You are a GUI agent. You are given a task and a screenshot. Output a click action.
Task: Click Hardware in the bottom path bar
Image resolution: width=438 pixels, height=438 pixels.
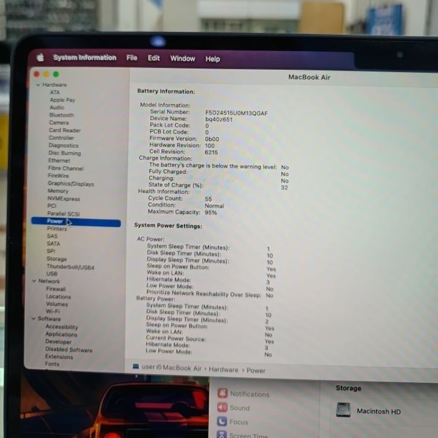(223, 369)
